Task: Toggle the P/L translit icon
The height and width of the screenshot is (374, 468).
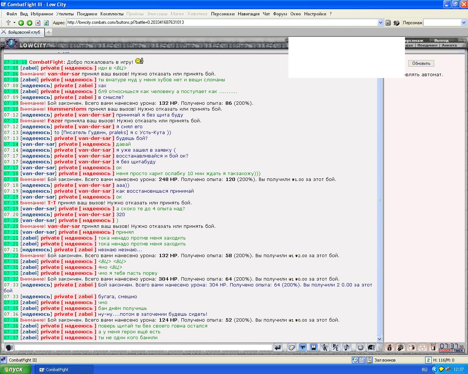Action: coord(336,347)
